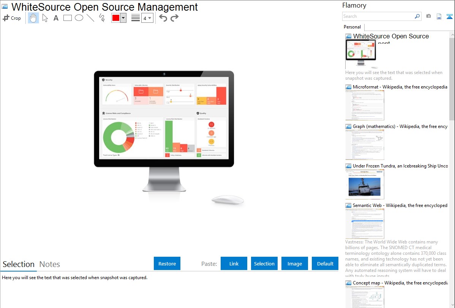Viewport: 455px width, 308px height.
Task: Click the icon next to Semantic Web entry
Action: pos(348,205)
